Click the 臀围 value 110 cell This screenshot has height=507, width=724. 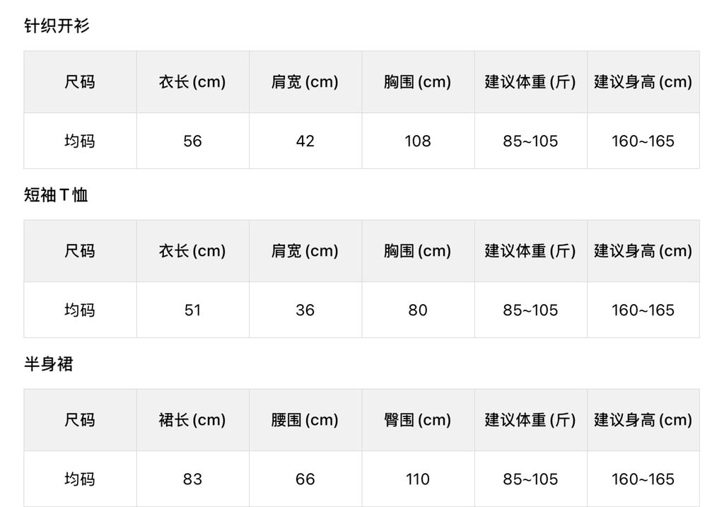click(x=417, y=479)
